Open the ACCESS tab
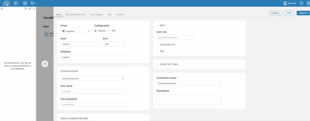Viewport: 310px width, 121px height. click(120, 14)
